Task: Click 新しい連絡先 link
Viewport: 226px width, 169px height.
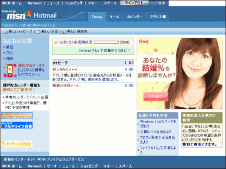Action: pos(77,31)
